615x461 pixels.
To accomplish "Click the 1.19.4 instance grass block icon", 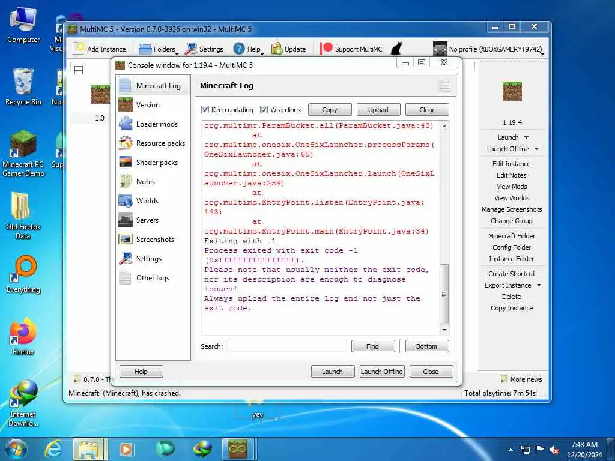I will (512, 91).
